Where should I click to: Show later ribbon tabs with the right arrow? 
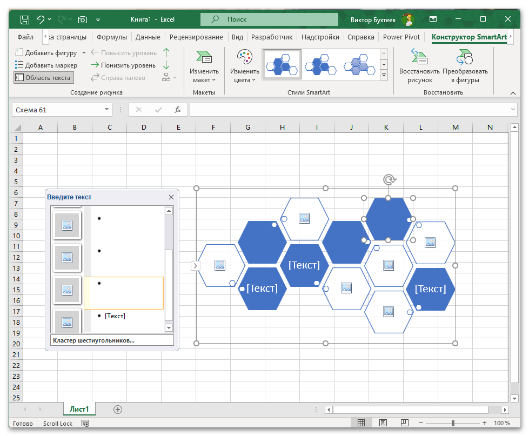click(x=511, y=36)
